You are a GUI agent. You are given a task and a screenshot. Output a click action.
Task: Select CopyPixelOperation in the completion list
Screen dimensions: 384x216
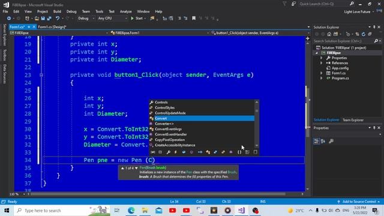click(x=202, y=140)
